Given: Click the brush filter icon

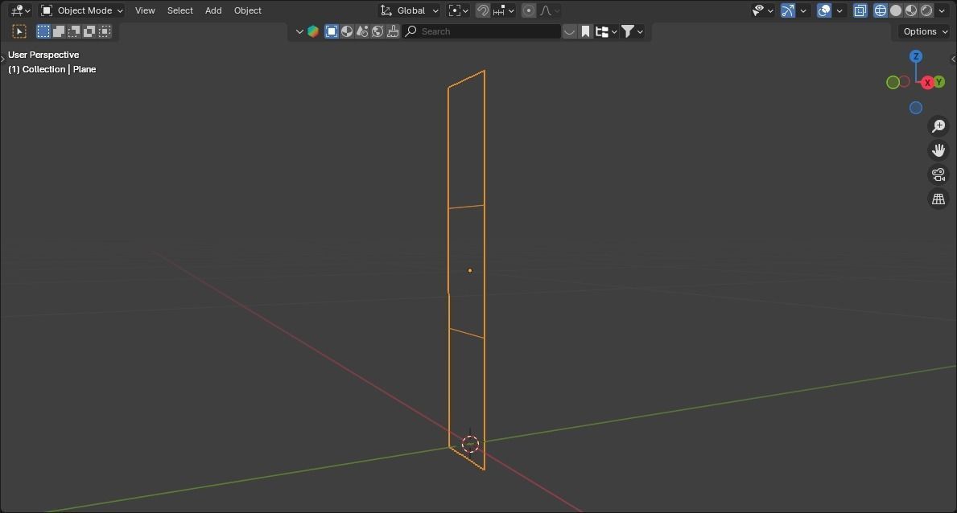Looking at the screenshot, I should pyautogui.click(x=393, y=31).
